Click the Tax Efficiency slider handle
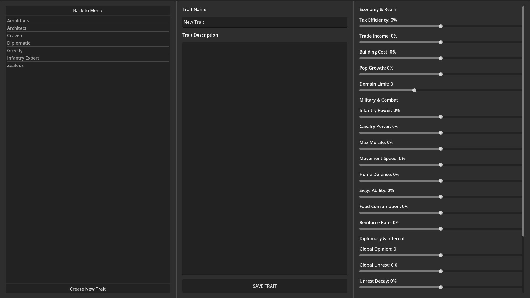Viewport: 530px width, 298px height. 441,26
